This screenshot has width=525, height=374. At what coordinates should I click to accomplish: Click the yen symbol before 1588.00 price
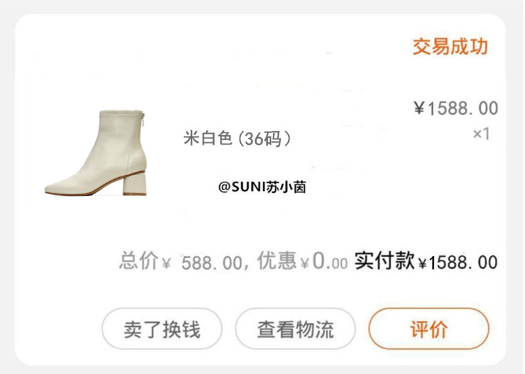click(419, 108)
